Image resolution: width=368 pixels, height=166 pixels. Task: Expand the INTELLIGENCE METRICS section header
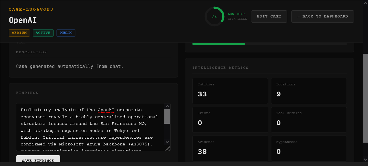tap(221, 67)
